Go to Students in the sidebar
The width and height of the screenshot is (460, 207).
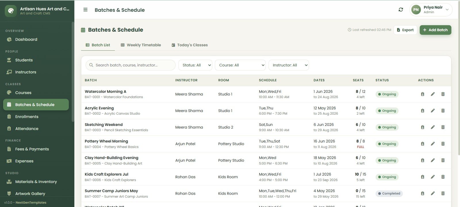[x=36, y=60]
